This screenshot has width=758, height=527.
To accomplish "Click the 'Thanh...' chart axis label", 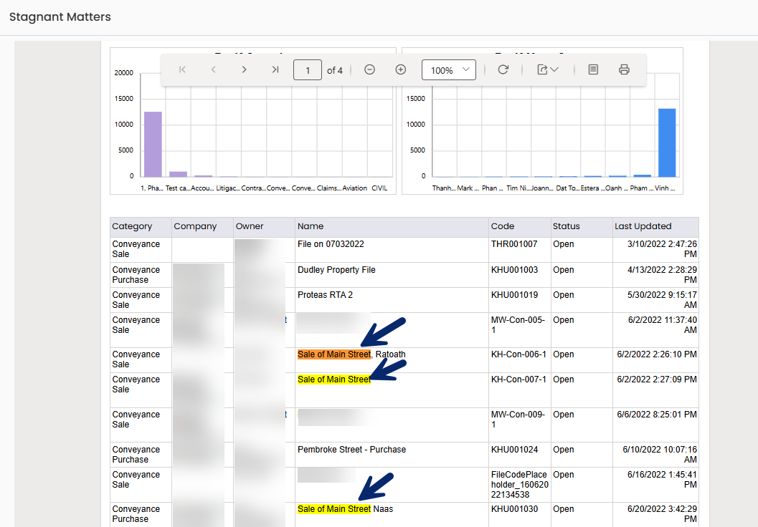I will (x=445, y=188).
